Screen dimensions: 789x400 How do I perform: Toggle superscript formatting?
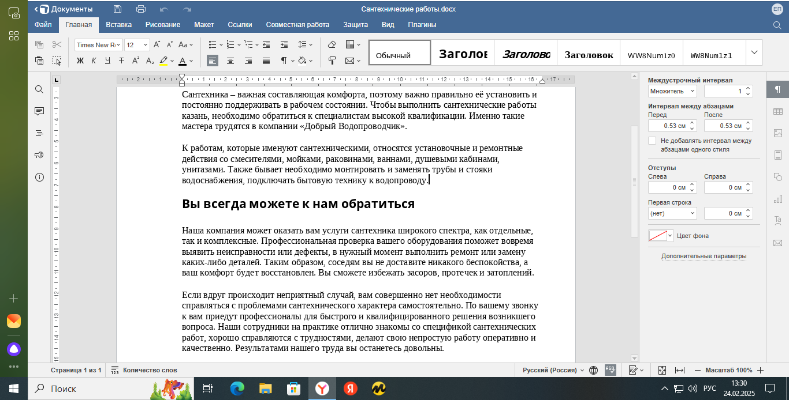tap(136, 61)
